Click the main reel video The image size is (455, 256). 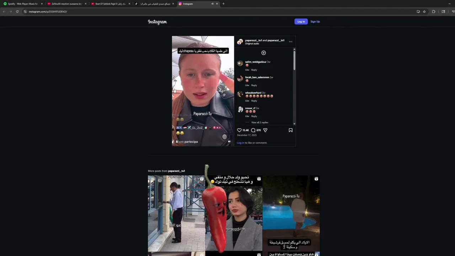[x=203, y=91]
